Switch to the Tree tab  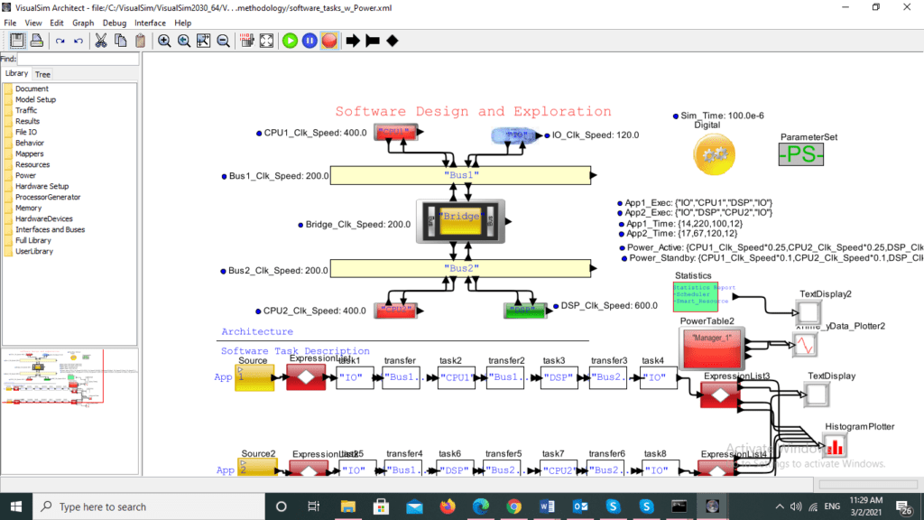coord(42,74)
